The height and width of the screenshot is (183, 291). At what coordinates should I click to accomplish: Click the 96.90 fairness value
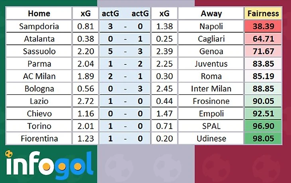click(x=263, y=126)
